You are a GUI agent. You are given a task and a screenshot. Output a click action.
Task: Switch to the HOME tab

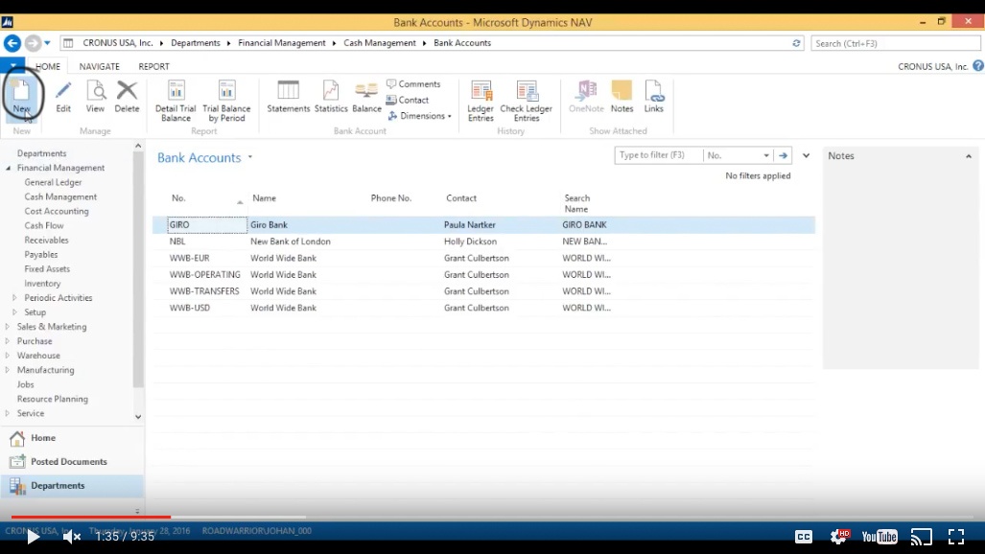click(x=48, y=66)
